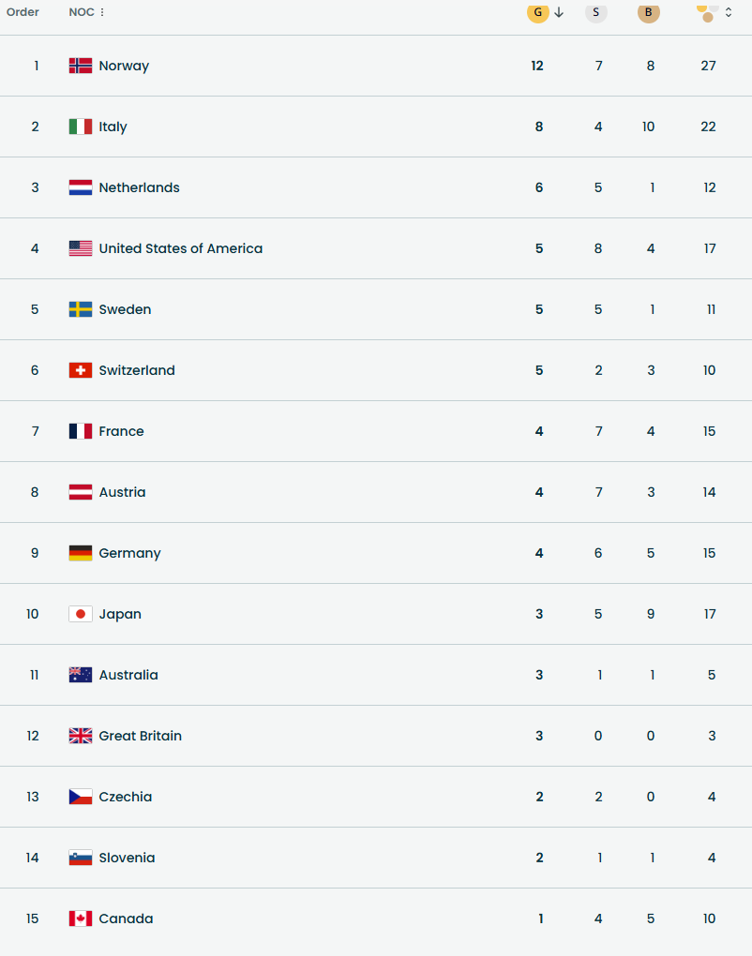Viewport: 752px width, 956px height.
Task: Click the Japan flag icon
Action: click(81, 614)
